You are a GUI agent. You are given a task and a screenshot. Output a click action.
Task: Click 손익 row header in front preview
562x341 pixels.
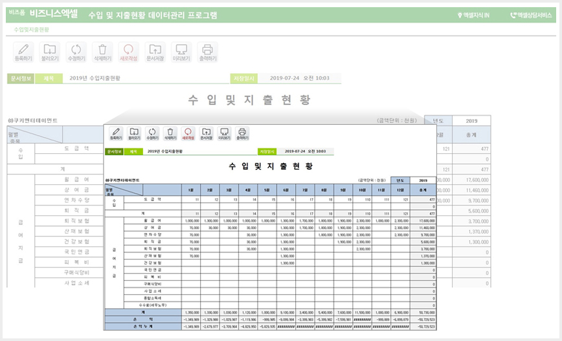143,319
